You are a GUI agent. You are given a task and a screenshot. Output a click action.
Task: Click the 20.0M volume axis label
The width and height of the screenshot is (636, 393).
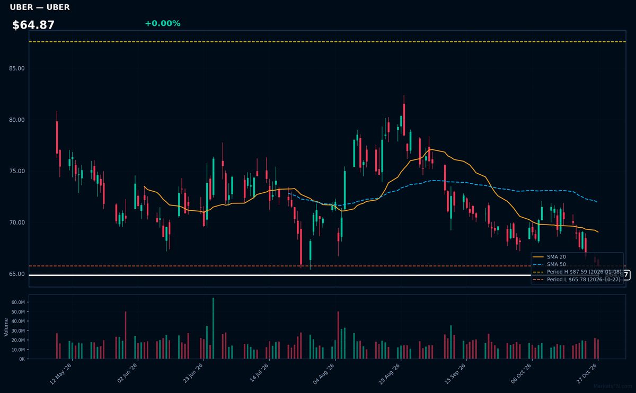pyautogui.click(x=18, y=340)
